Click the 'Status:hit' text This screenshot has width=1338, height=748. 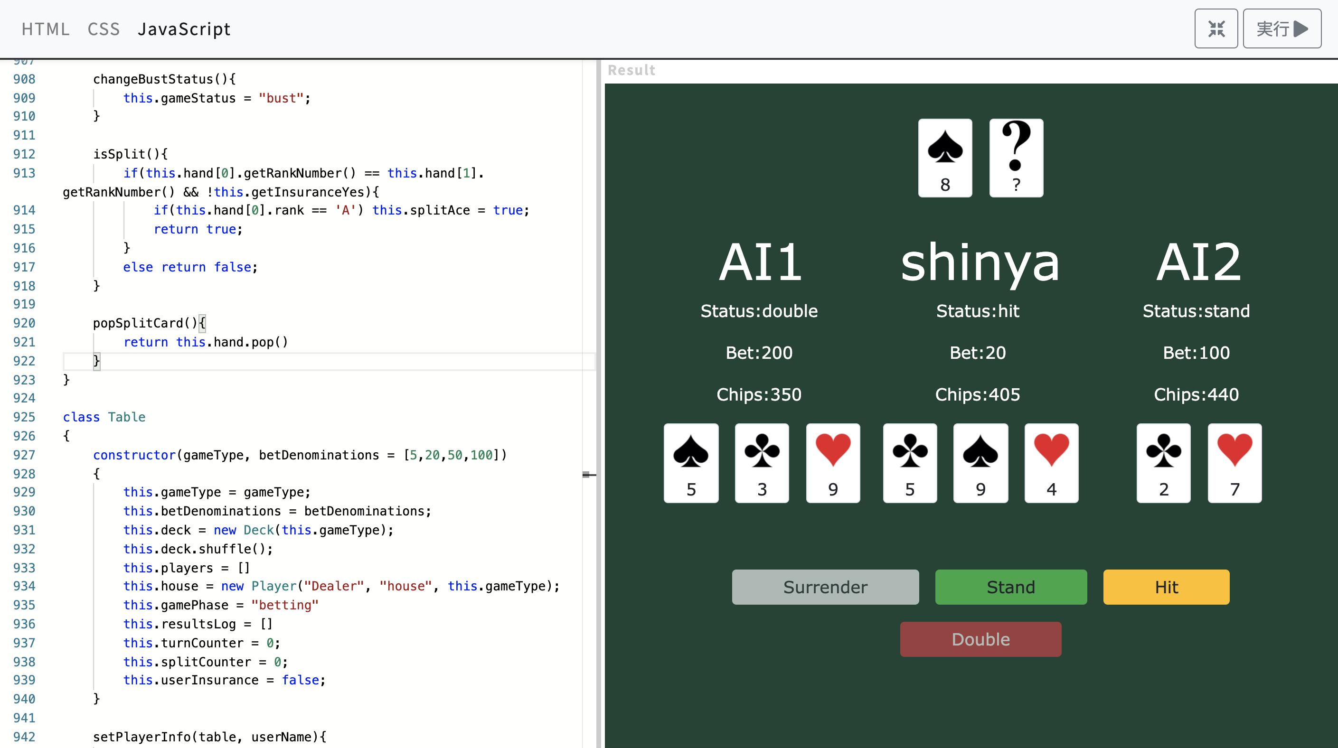(978, 311)
